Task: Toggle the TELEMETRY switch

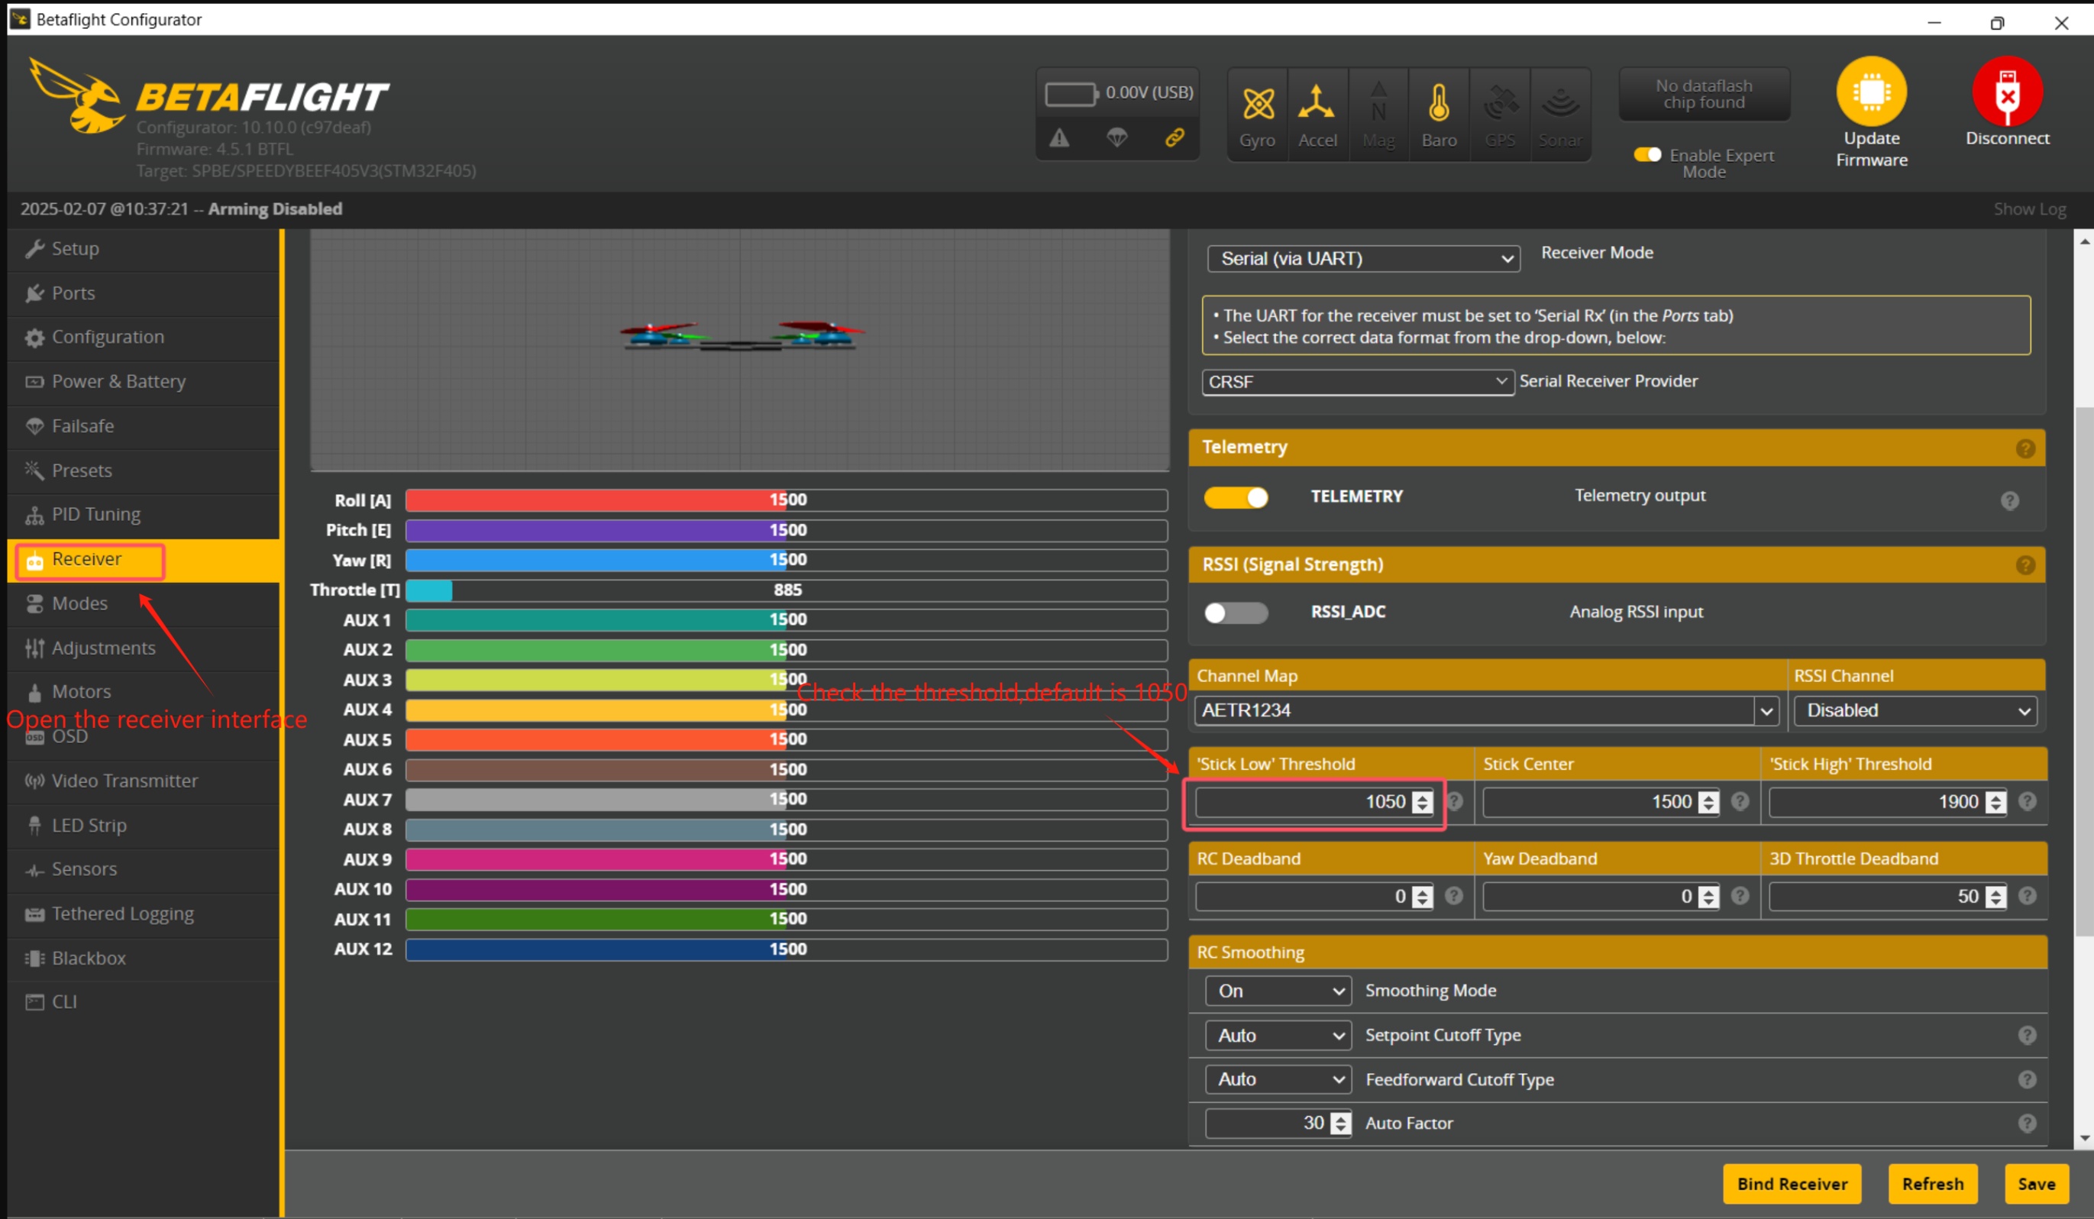Action: [x=1236, y=498]
